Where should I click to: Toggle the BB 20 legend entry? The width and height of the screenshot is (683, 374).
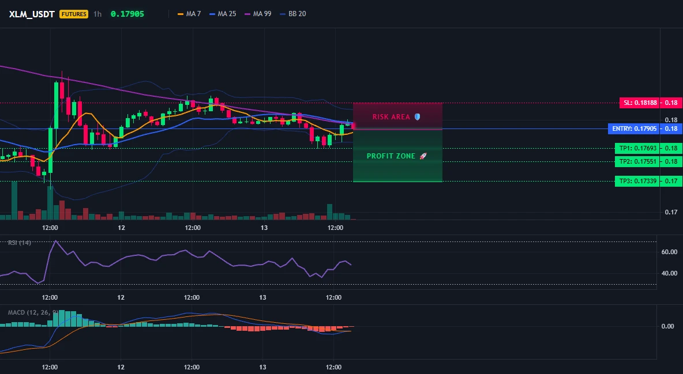click(x=292, y=14)
